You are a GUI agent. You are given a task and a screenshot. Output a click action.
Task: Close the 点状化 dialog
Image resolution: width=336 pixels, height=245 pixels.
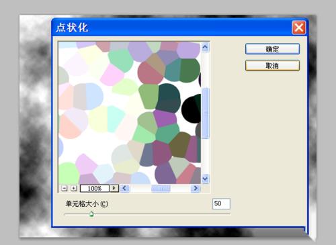(x=299, y=28)
